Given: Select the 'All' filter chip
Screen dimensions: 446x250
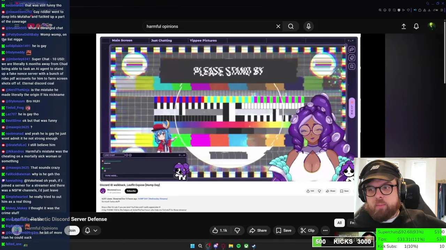Looking at the screenshot, I should pos(339,223).
